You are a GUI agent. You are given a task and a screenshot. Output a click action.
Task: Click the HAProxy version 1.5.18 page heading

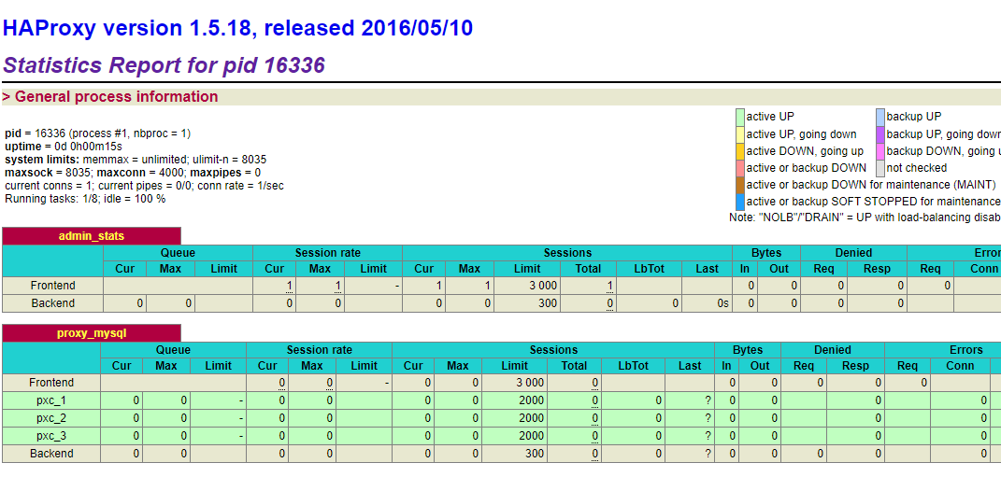tap(237, 28)
